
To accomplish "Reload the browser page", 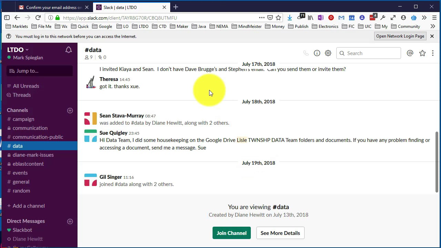I will [x=38, y=18].
